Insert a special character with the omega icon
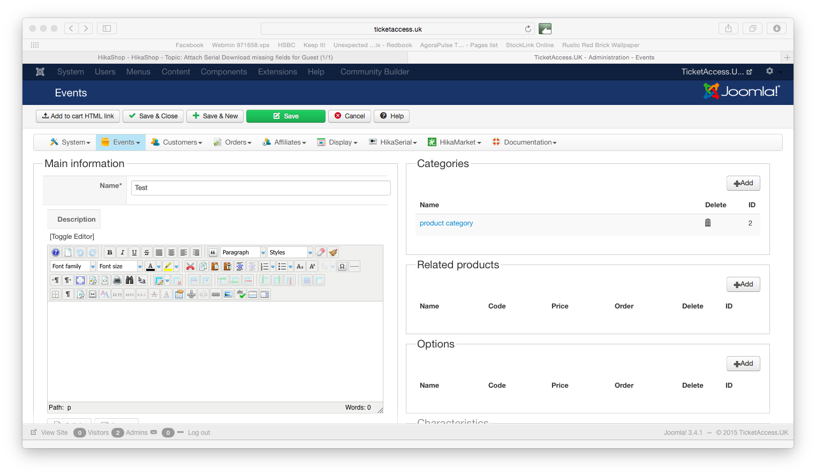The image size is (816, 475). [x=342, y=266]
